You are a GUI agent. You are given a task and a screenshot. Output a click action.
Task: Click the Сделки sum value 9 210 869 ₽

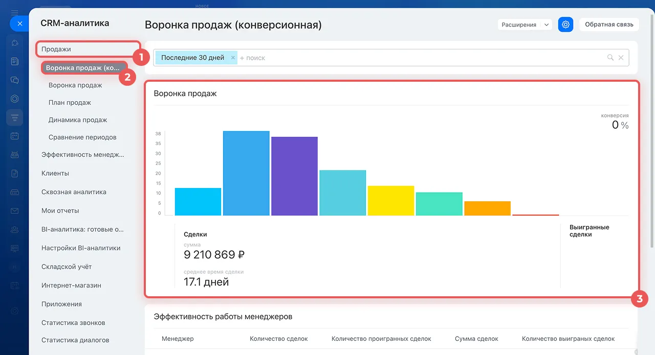(214, 255)
